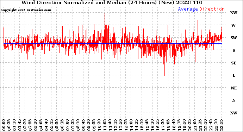Click the 15:45 time label
This screenshot has width=243, height=132.
point(147,125)
